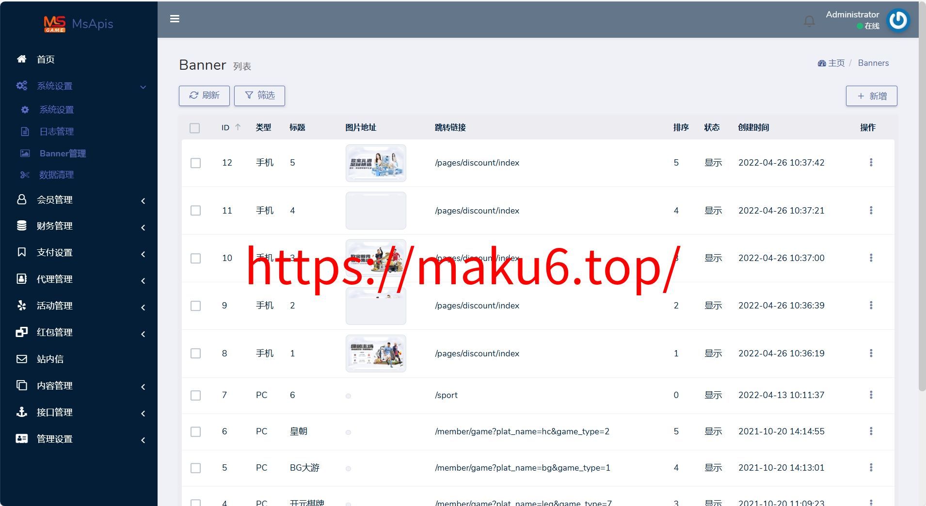
Task: Open 日志管理 in the sidebar
Action: click(56, 131)
